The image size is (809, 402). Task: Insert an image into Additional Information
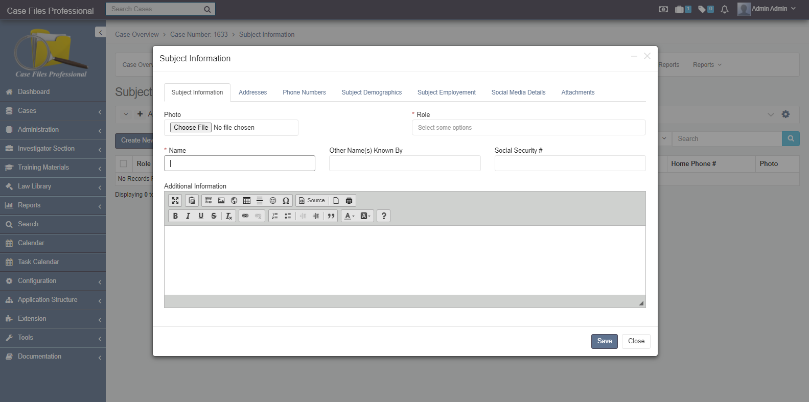pyautogui.click(x=221, y=201)
